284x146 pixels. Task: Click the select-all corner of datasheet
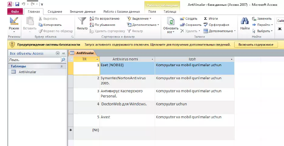pyautogui.click(x=71, y=59)
